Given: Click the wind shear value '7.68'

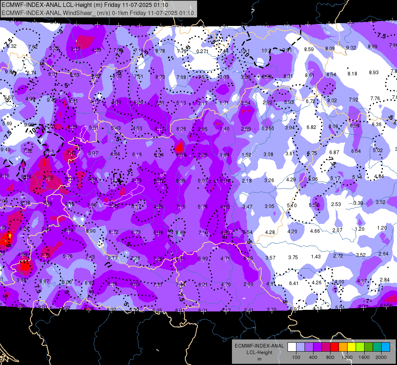Looking at the screenshot, I should tap(181, 77).
